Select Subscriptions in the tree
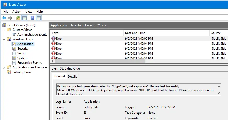228x120 pixels. coord(22,72)
